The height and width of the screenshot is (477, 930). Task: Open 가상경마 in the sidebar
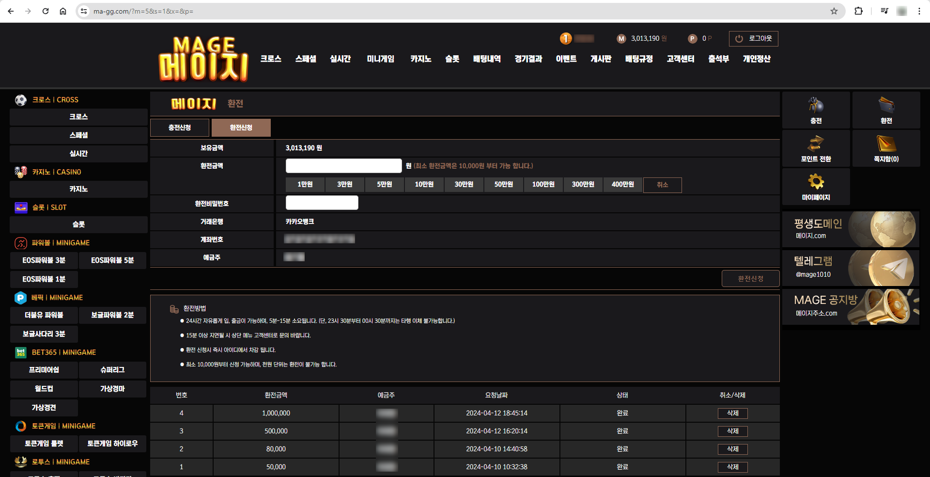pos(113,389)
